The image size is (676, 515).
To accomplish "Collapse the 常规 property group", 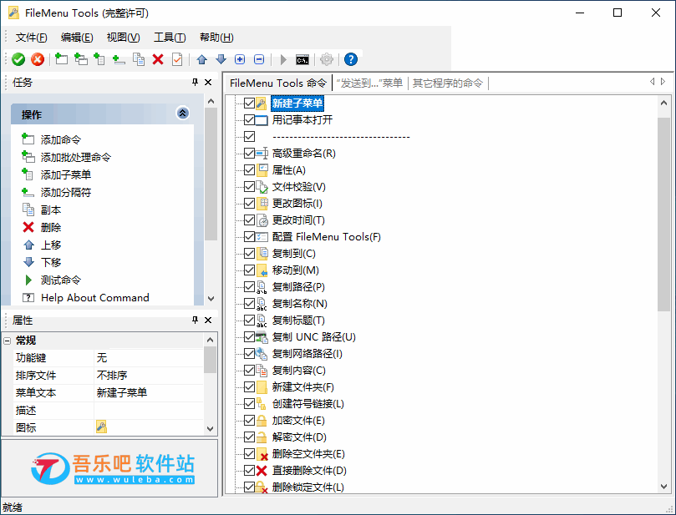I will [x=7, y=341].
